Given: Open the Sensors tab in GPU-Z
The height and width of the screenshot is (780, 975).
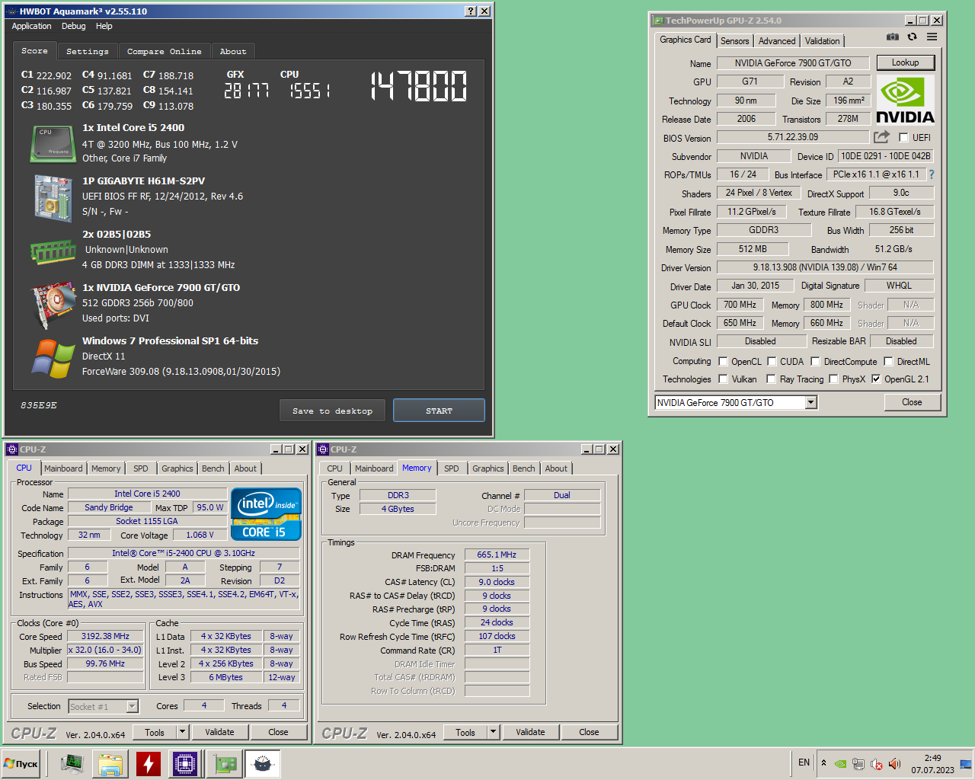Looking at the screenshot, I should [x=735, y=41].
